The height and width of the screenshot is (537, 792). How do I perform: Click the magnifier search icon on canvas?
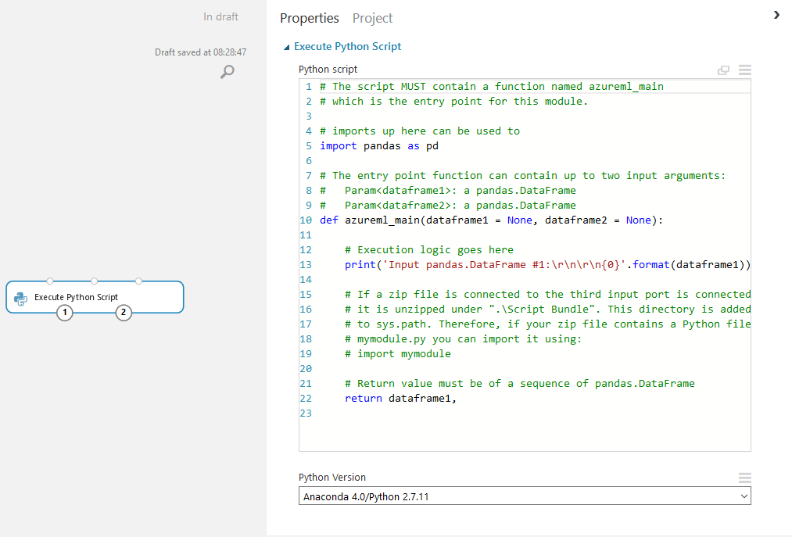pyautogui.click(x=228, y=71)
